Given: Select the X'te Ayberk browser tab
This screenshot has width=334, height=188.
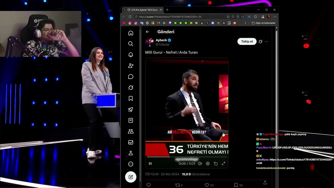Looking at the screenshot, I should point(143,10).
